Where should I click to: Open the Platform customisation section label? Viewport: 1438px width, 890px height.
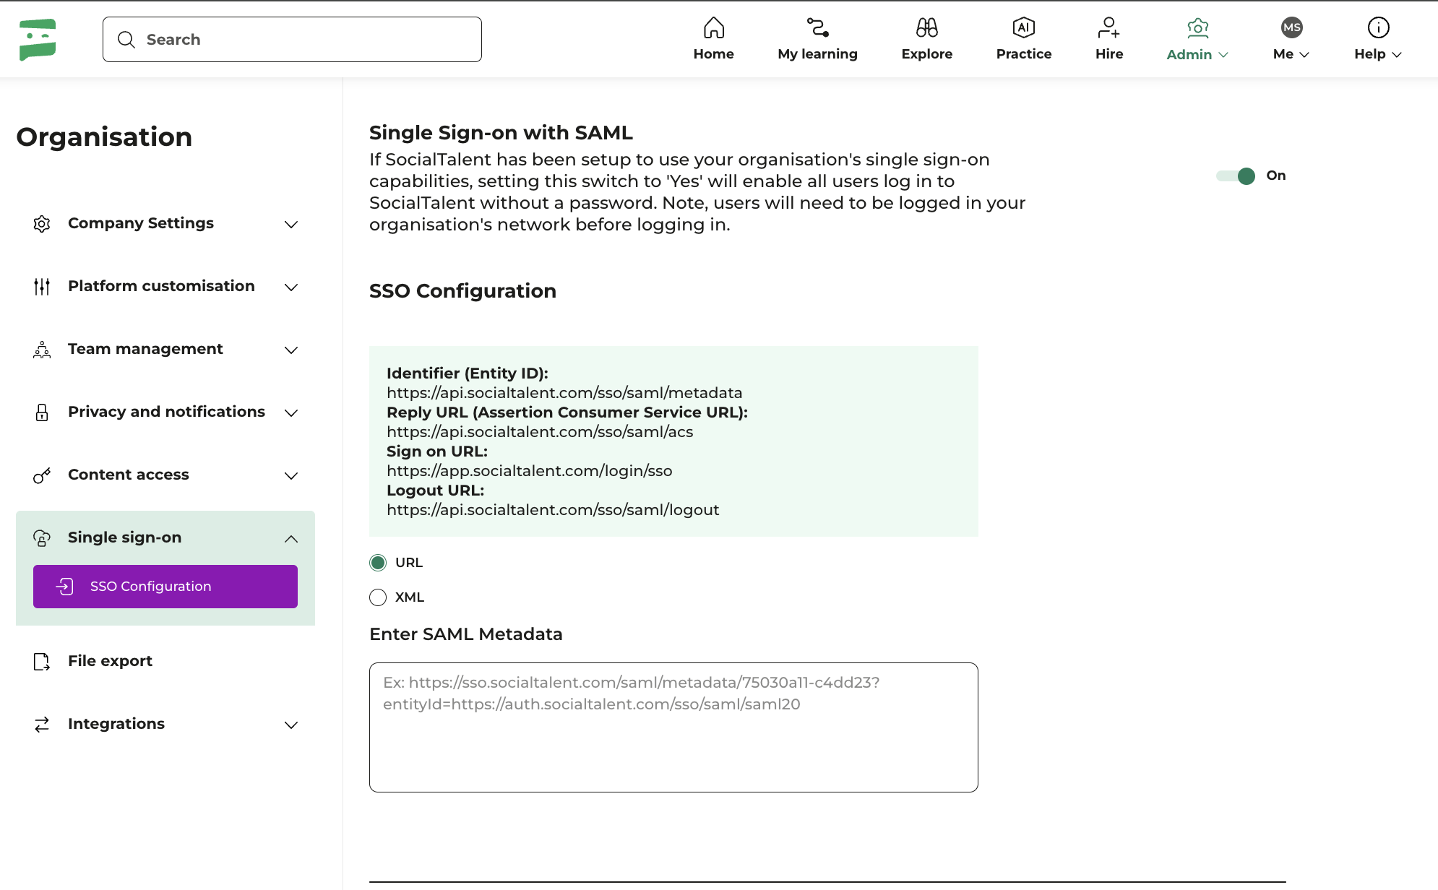[161, 286]
